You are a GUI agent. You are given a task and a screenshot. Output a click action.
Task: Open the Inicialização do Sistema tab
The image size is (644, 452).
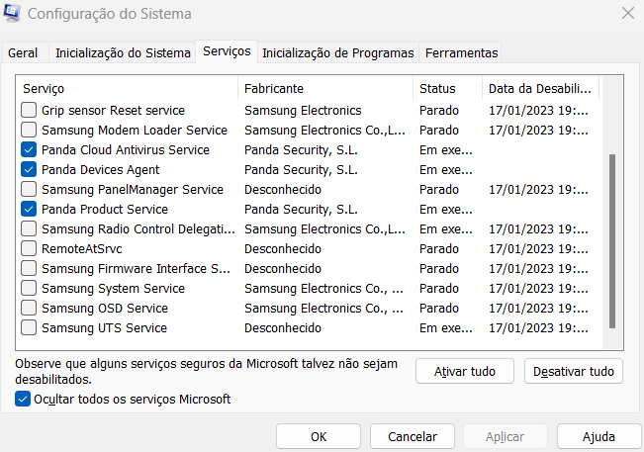coord(123,52)
